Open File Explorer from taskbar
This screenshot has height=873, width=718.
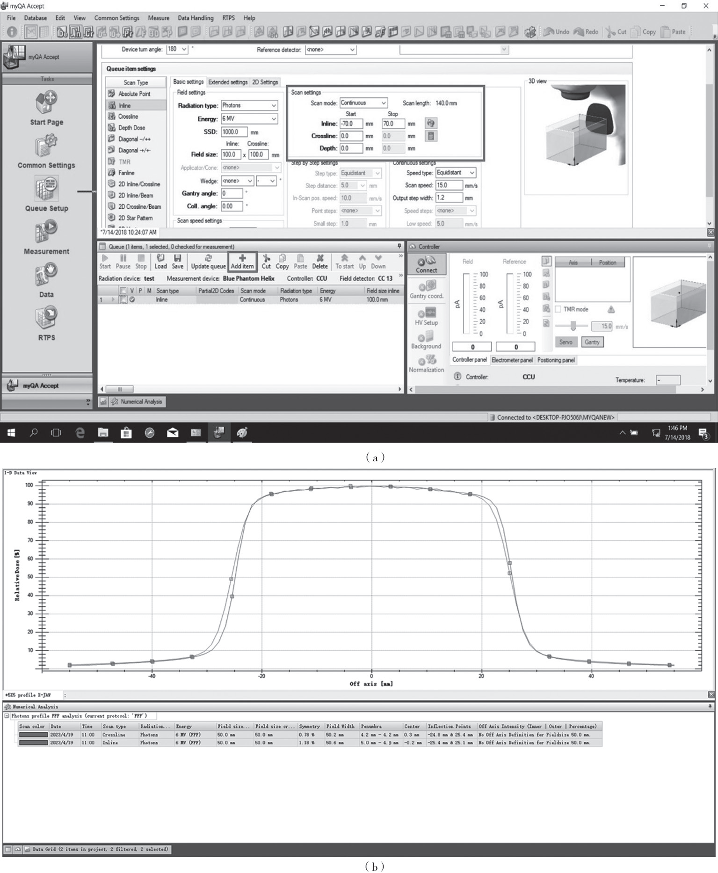(103, 433)
